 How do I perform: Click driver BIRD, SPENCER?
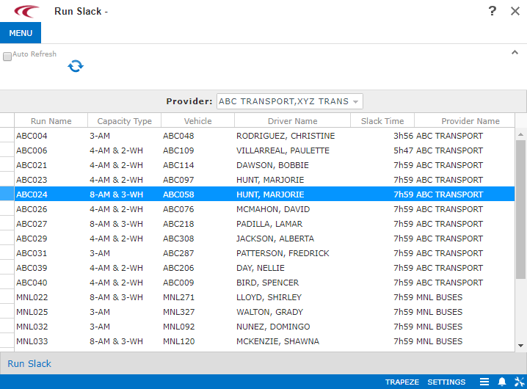(x=267, y=283)
